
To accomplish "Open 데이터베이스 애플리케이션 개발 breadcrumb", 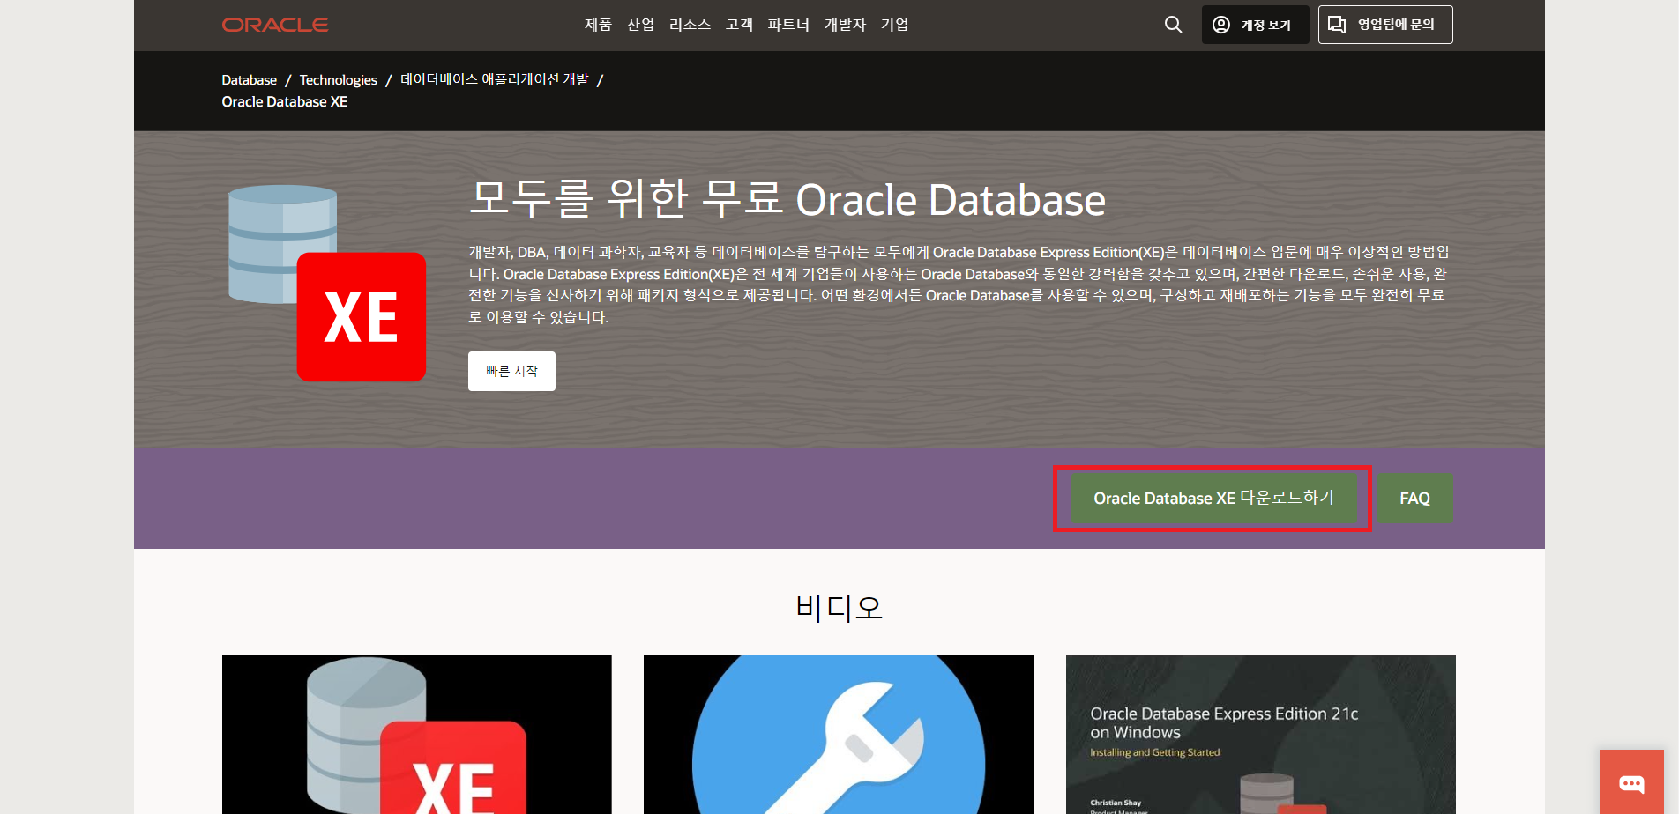I will [x=494, y=79].
